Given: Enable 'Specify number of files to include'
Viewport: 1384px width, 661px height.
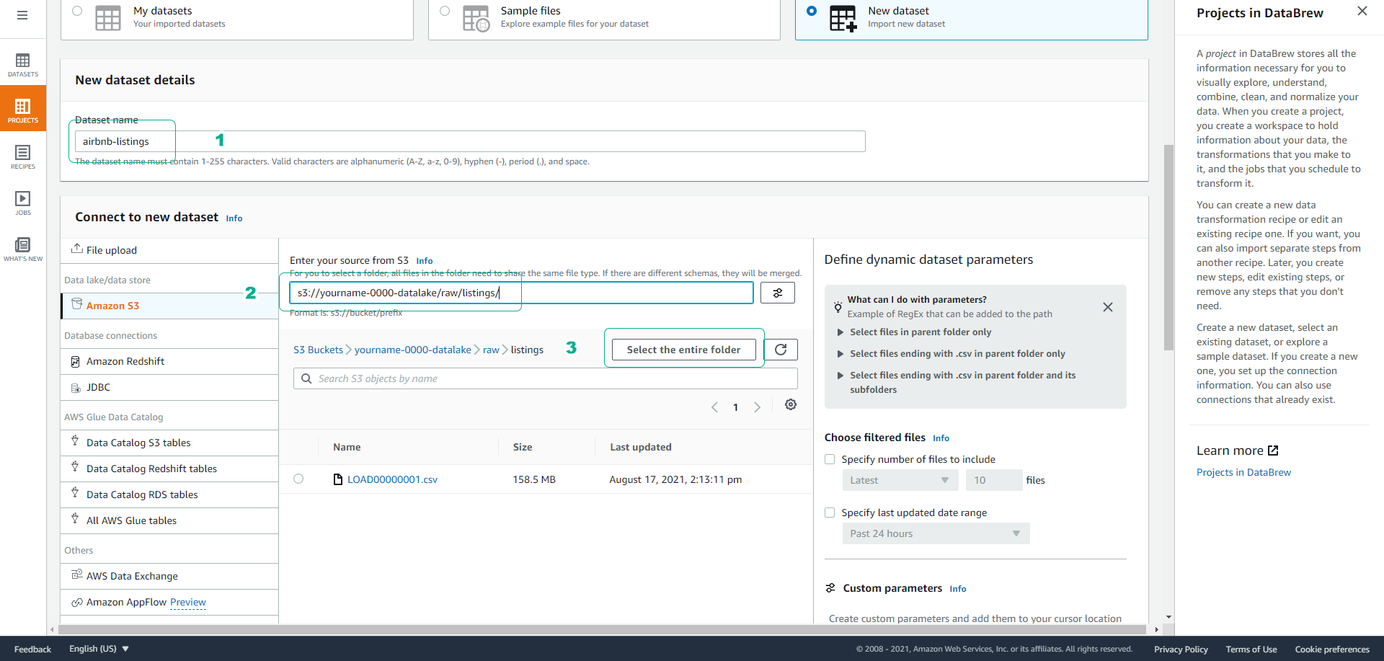Looking at the screenshot, I should point(830,459).
